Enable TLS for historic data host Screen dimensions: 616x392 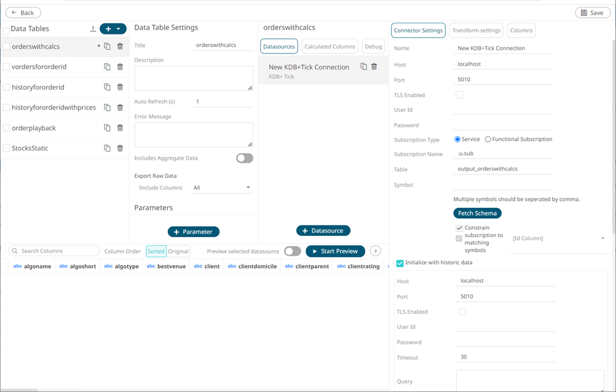(x=462, y=312)
